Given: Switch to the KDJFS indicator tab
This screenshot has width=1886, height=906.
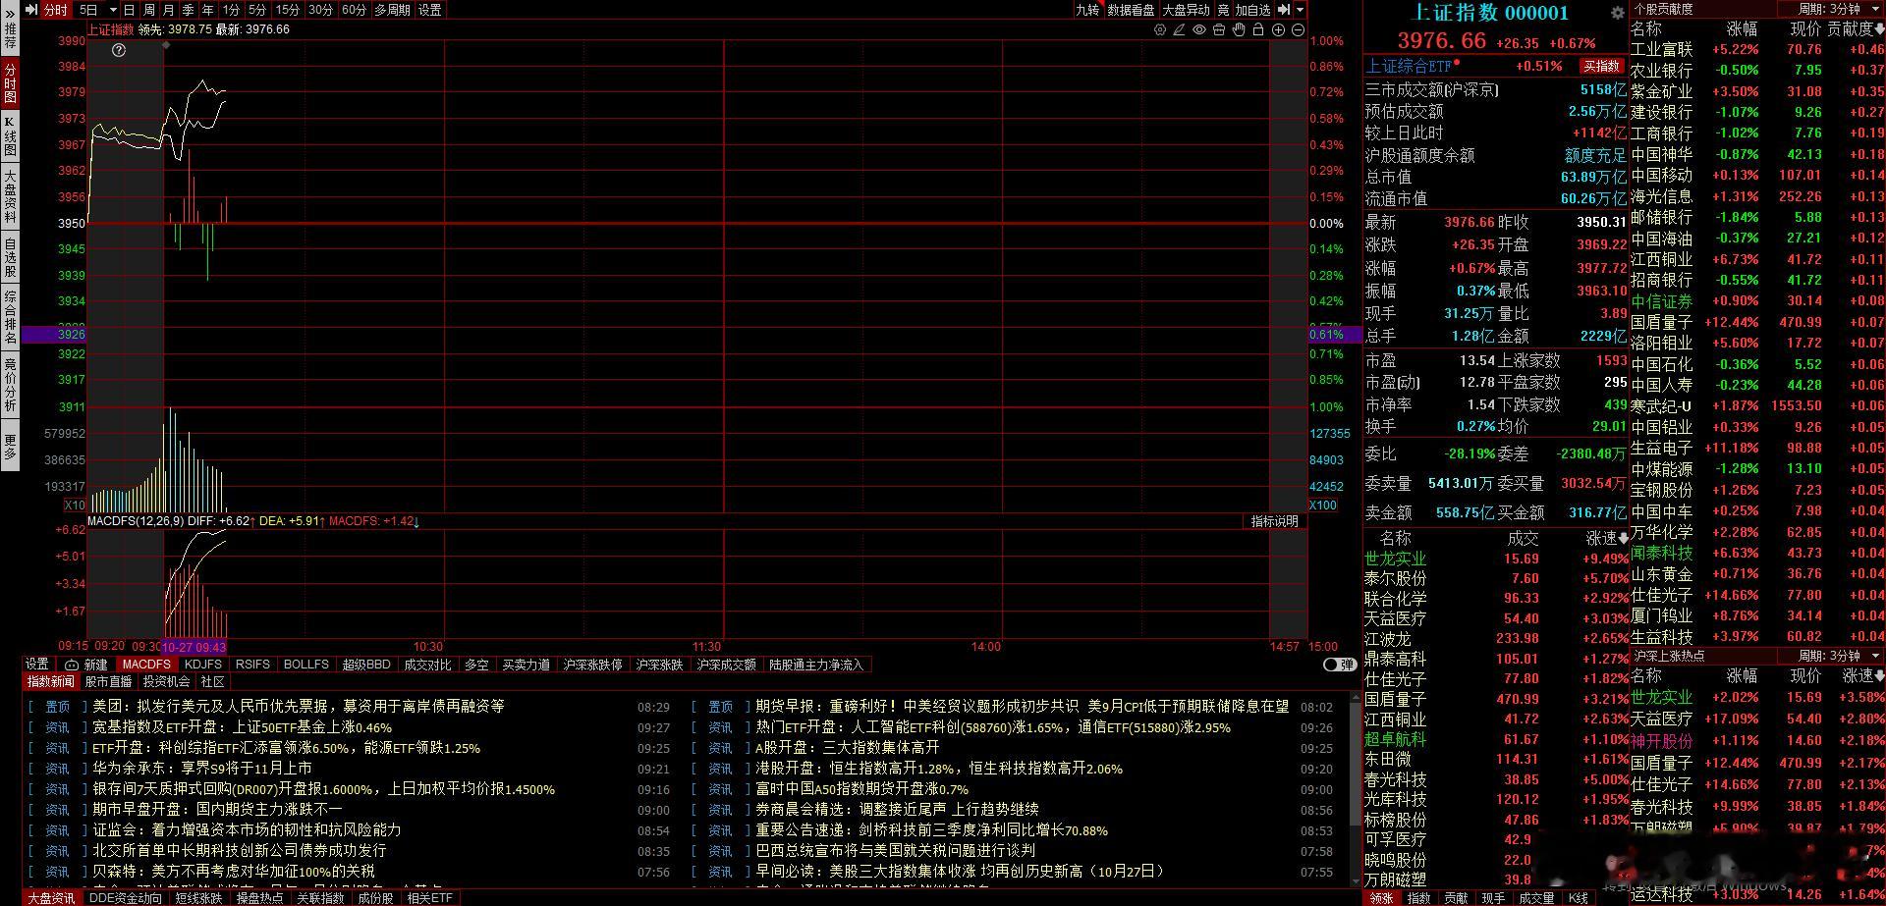Looking at the screenshot, I should (203, 665).
